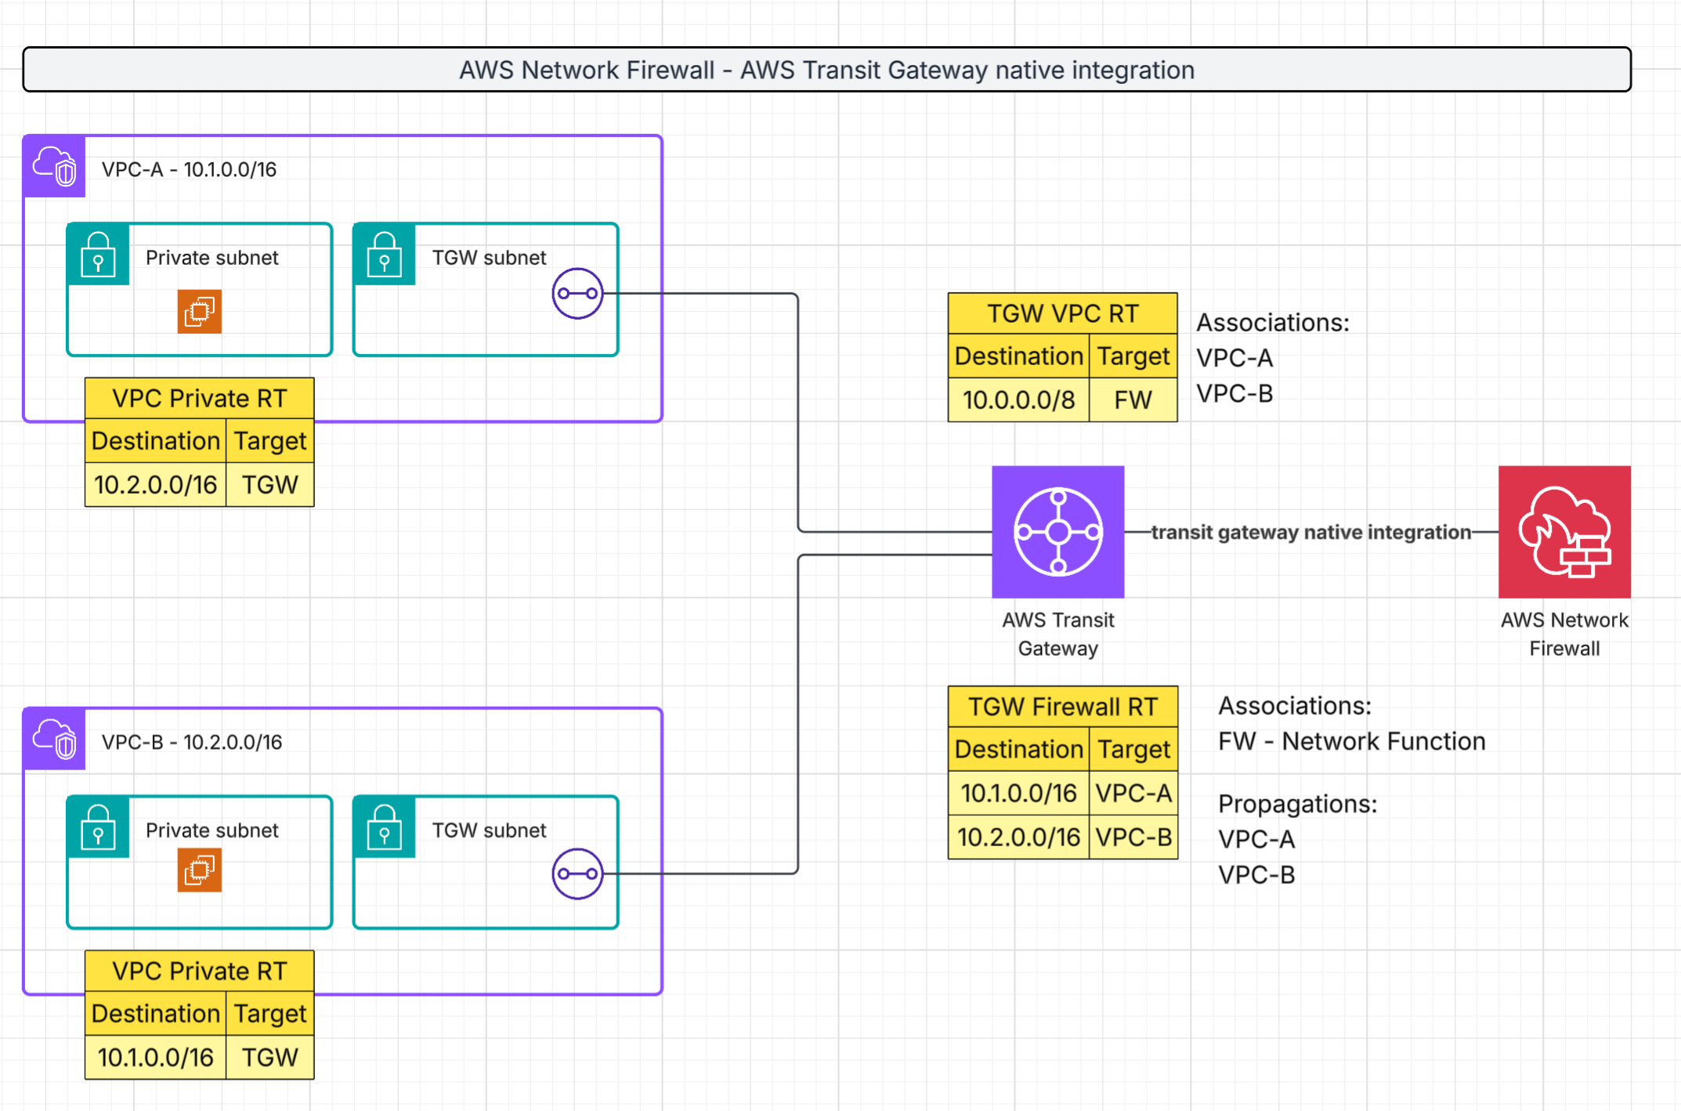Select 'Associations:' heading beside TGW VPC RT

click(1273, 322)
